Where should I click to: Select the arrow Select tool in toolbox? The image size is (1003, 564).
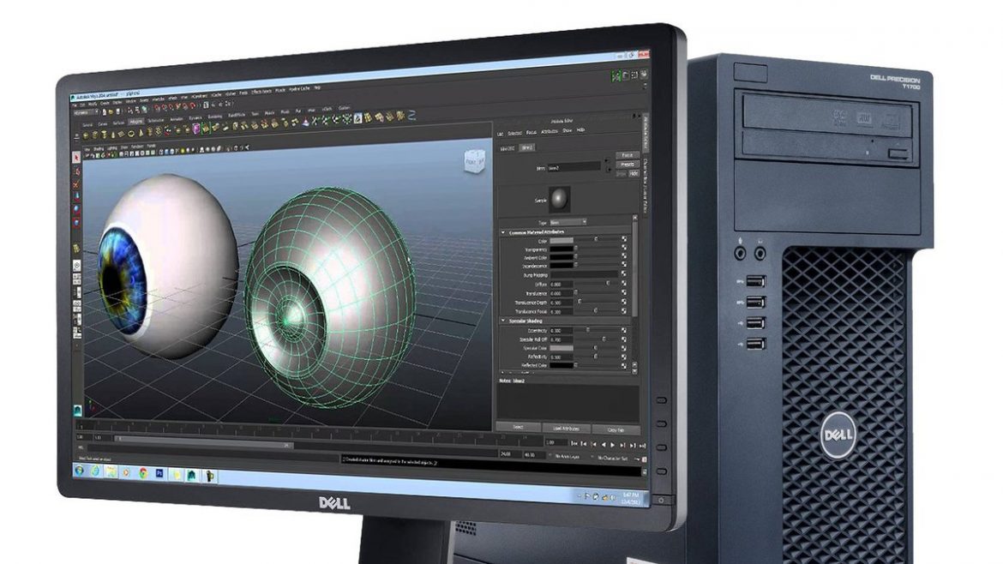click(x=77, y=157)
